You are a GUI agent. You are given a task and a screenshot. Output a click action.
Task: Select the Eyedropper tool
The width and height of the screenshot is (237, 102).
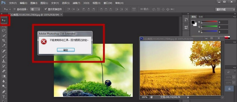pyautogui.click(x=4, y=45)
